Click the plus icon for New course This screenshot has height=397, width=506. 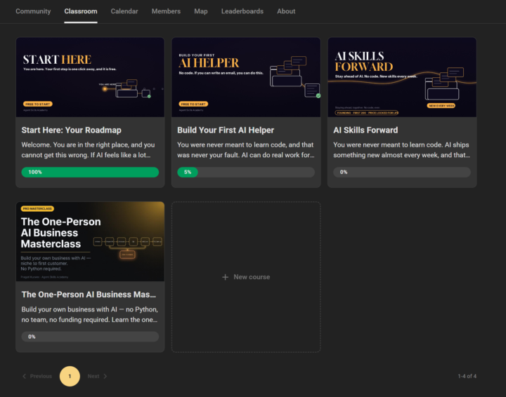[226, 277]
